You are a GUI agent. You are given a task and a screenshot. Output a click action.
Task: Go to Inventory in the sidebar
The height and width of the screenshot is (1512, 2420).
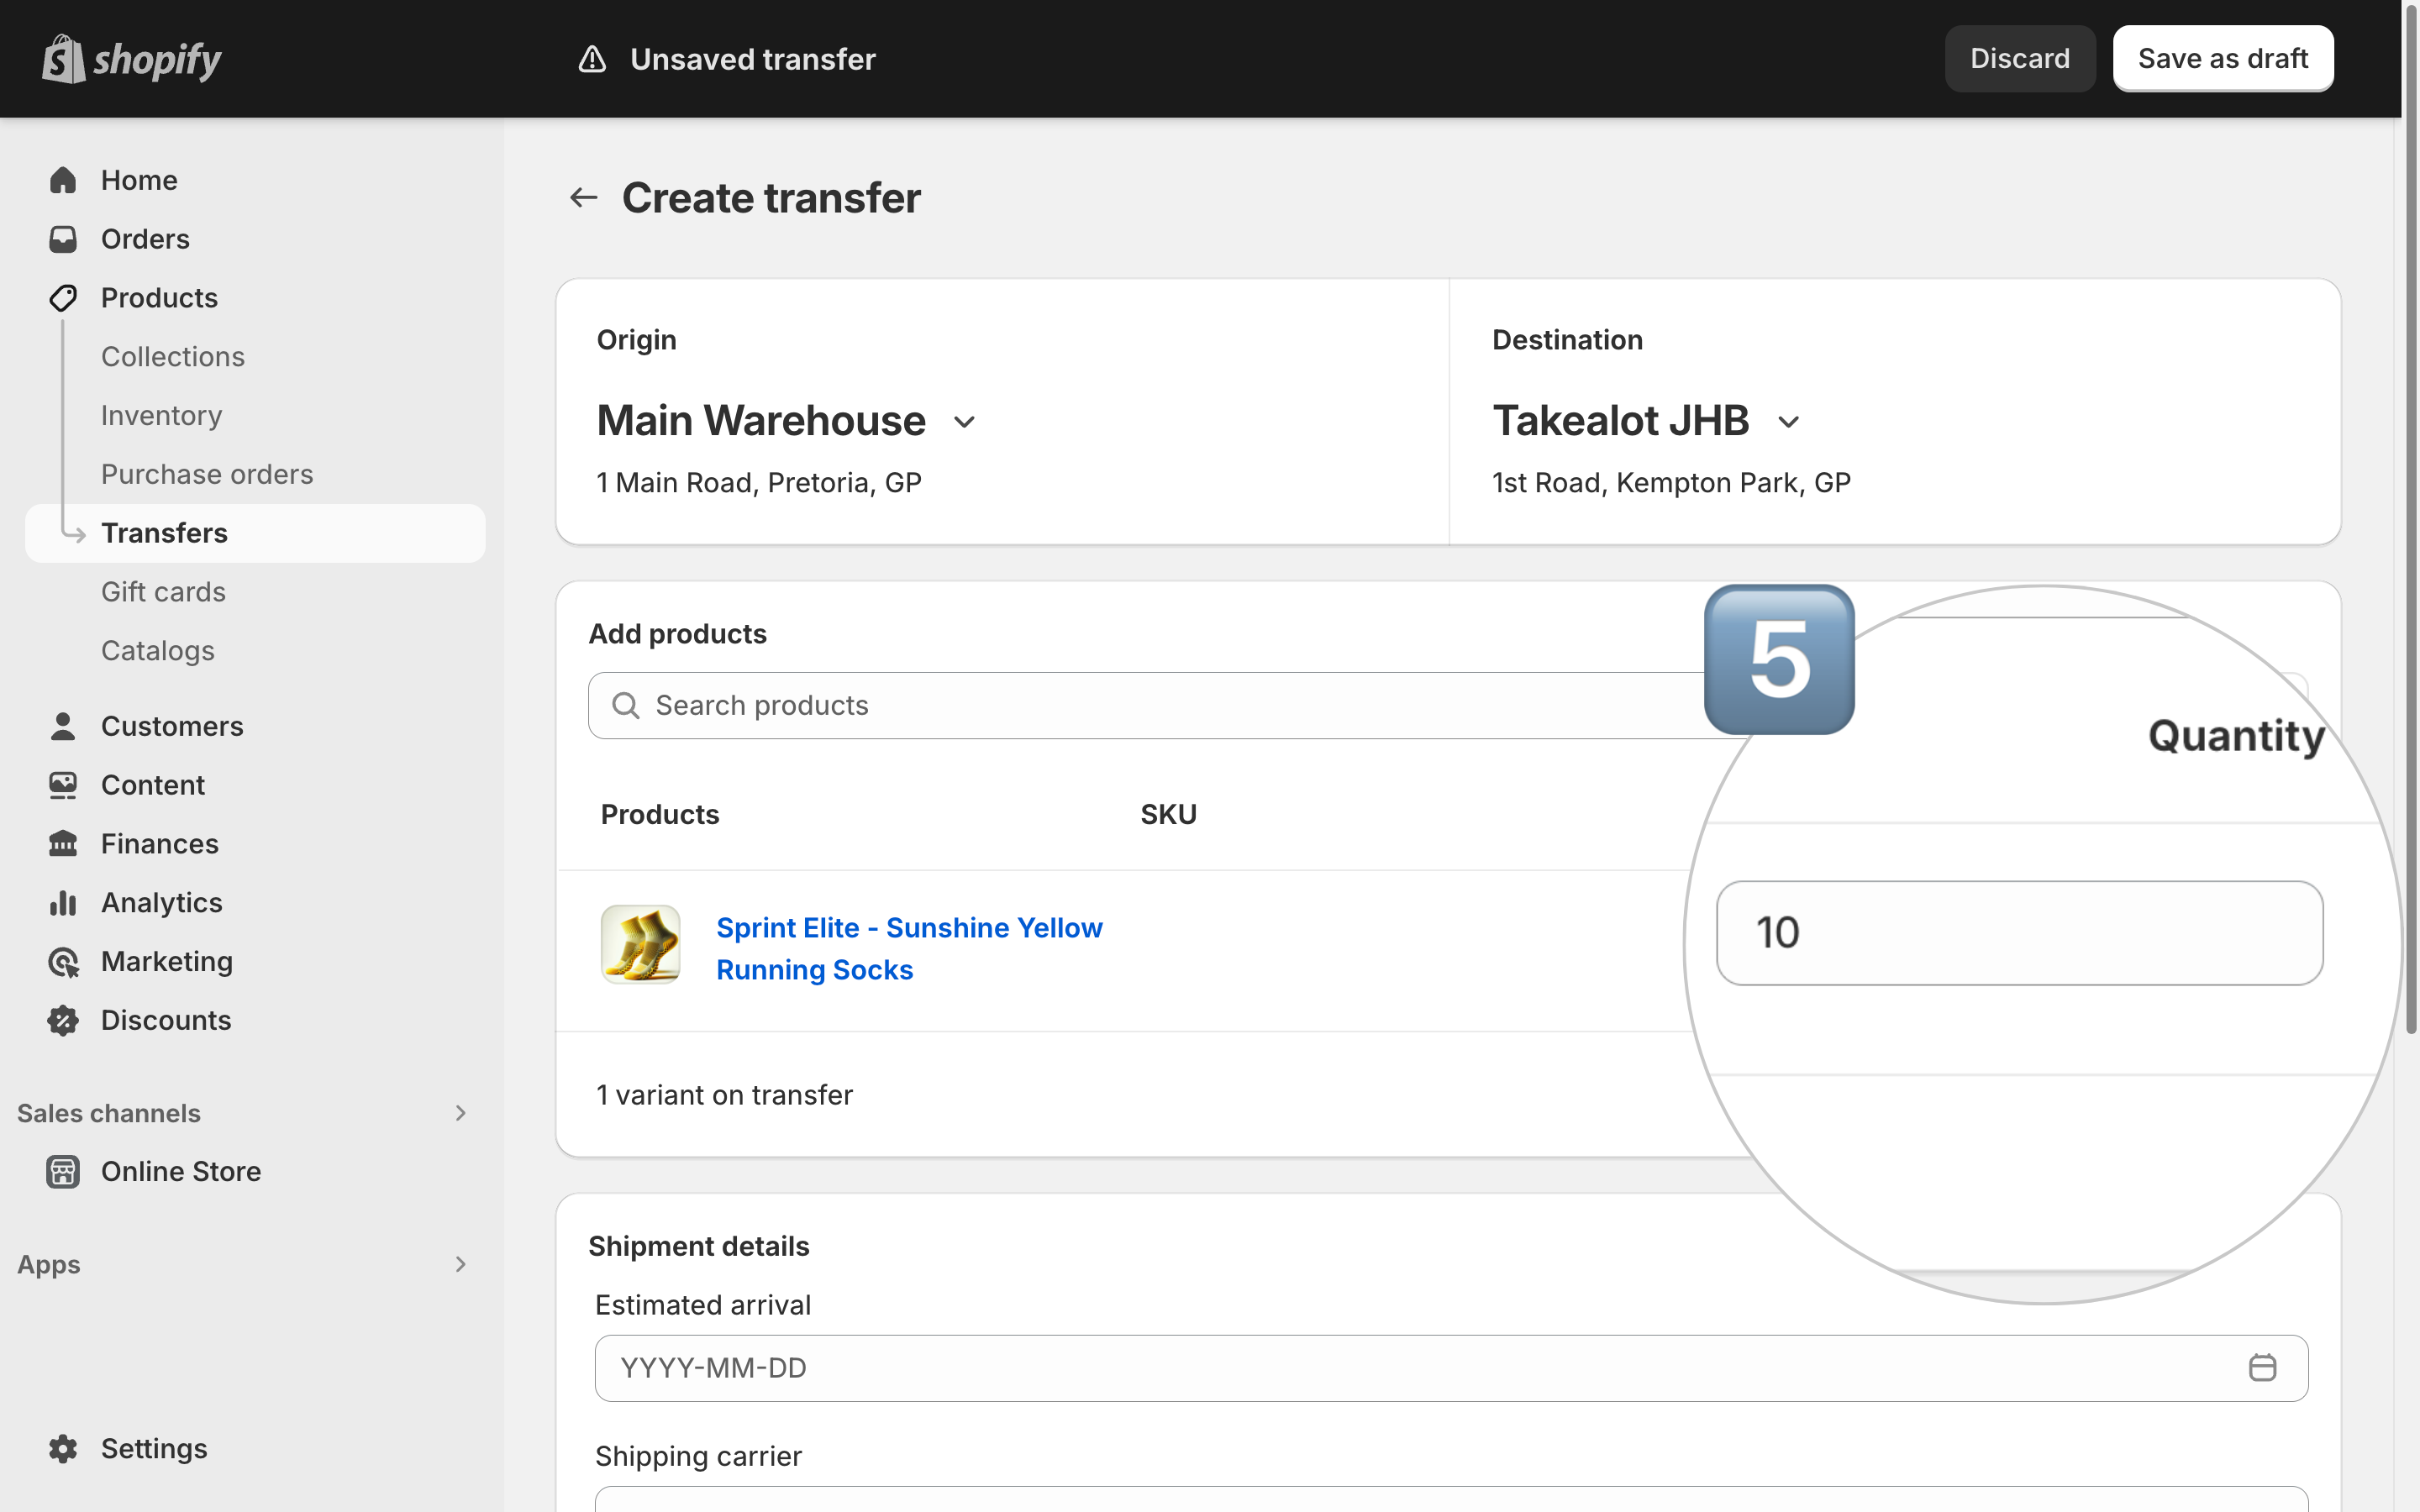click(162, 415)
